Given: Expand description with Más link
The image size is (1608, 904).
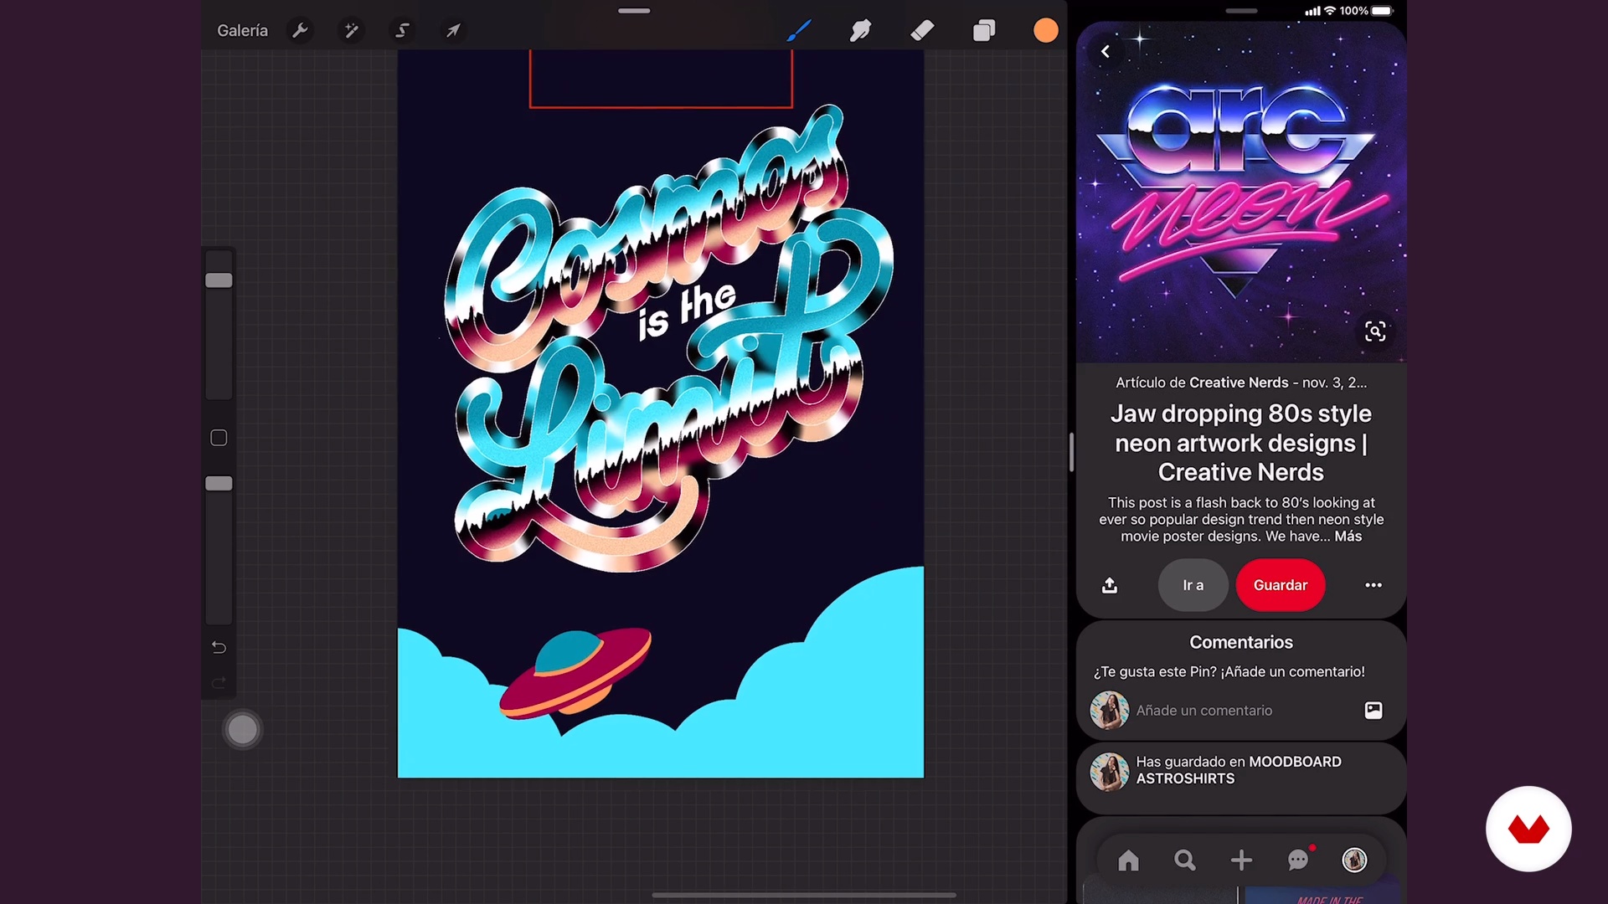Looking at the screenshot, I should pos(1348,537).
